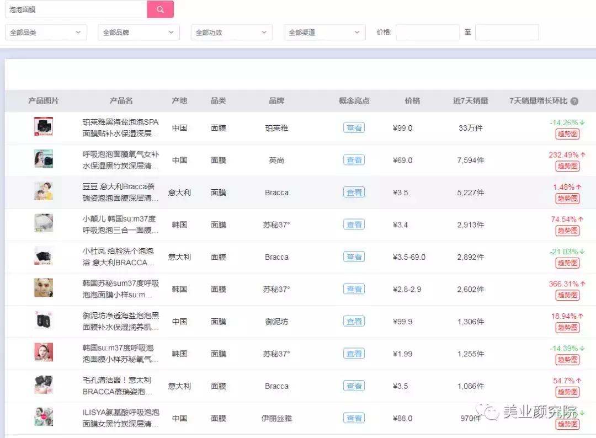Click 查看 on the Bracca 豆豆 row
Screen dimensions: 596x438
(354, 192)
